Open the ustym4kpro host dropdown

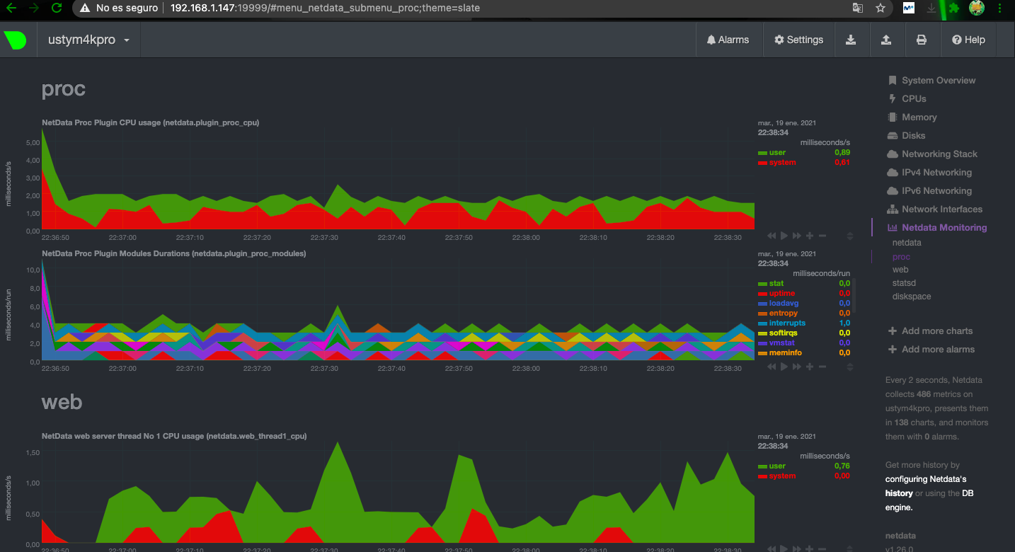(88, 40)
